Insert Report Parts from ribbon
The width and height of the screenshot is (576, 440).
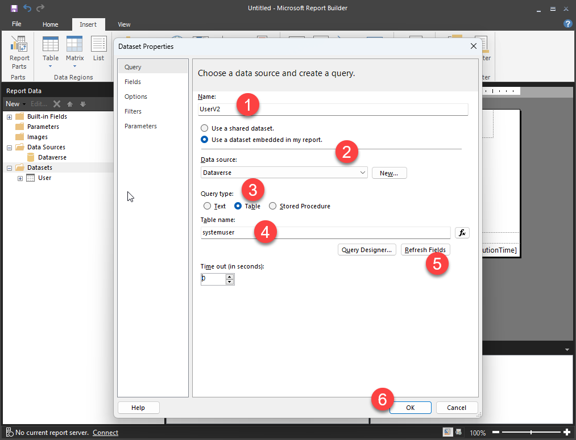[19, 53]
